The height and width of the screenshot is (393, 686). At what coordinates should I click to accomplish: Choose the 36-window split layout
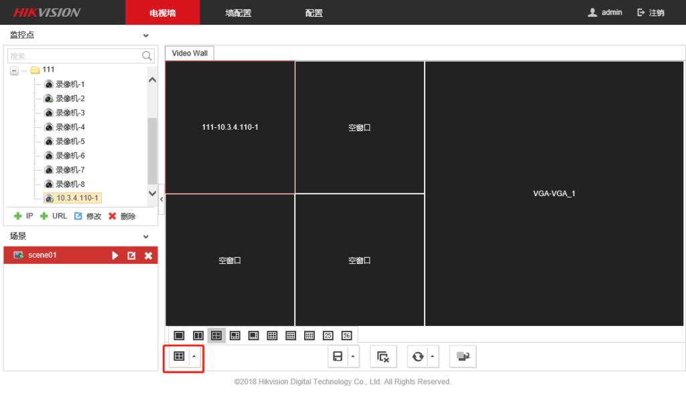tap(346, 335)
